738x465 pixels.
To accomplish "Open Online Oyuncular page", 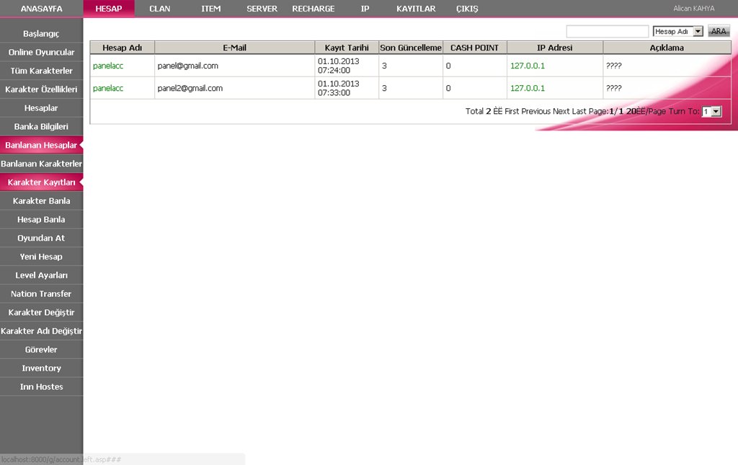I will tap(41, 52).
